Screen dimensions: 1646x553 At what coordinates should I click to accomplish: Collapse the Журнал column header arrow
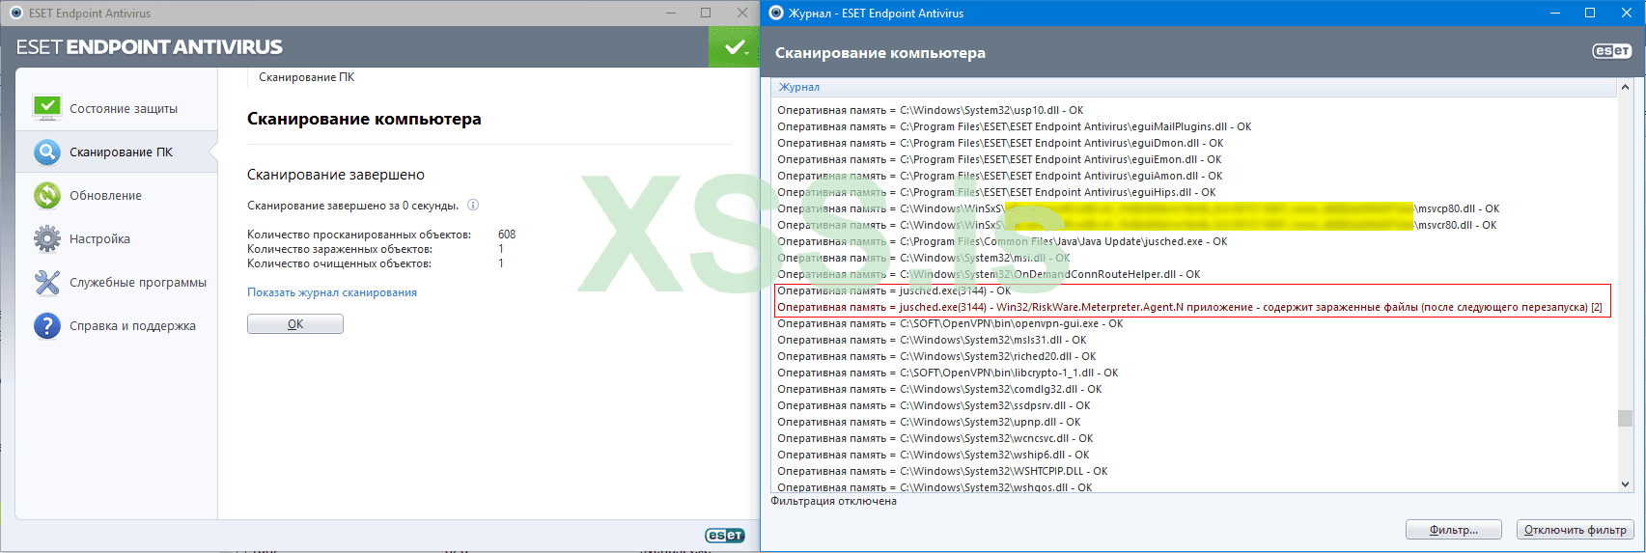click(1624, 87)
